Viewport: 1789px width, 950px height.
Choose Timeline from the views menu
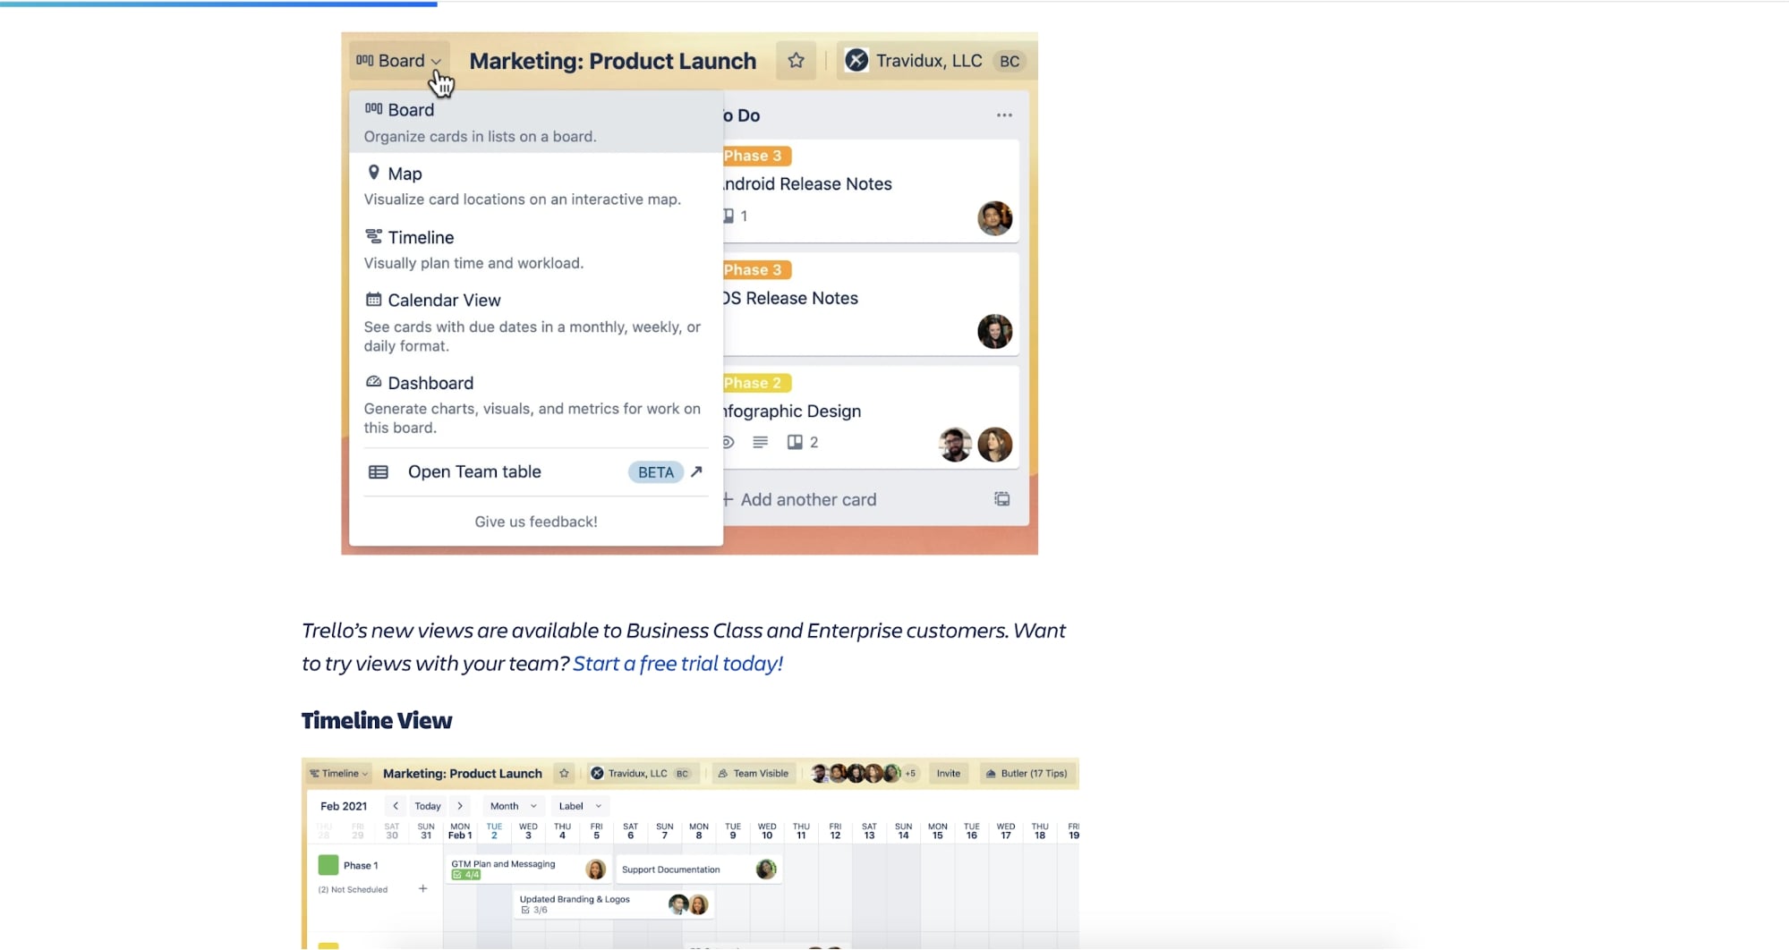tap(535, 249)
